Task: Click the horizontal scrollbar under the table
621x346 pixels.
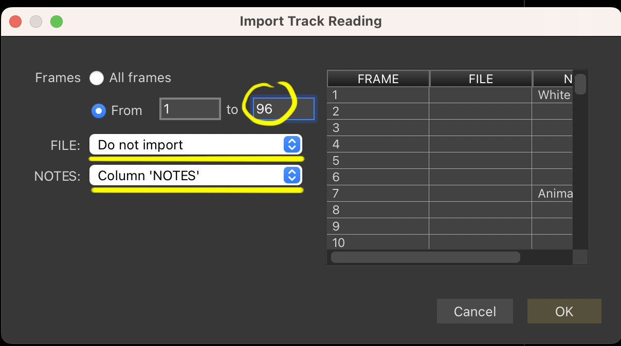Action: (x=426, y=257)
